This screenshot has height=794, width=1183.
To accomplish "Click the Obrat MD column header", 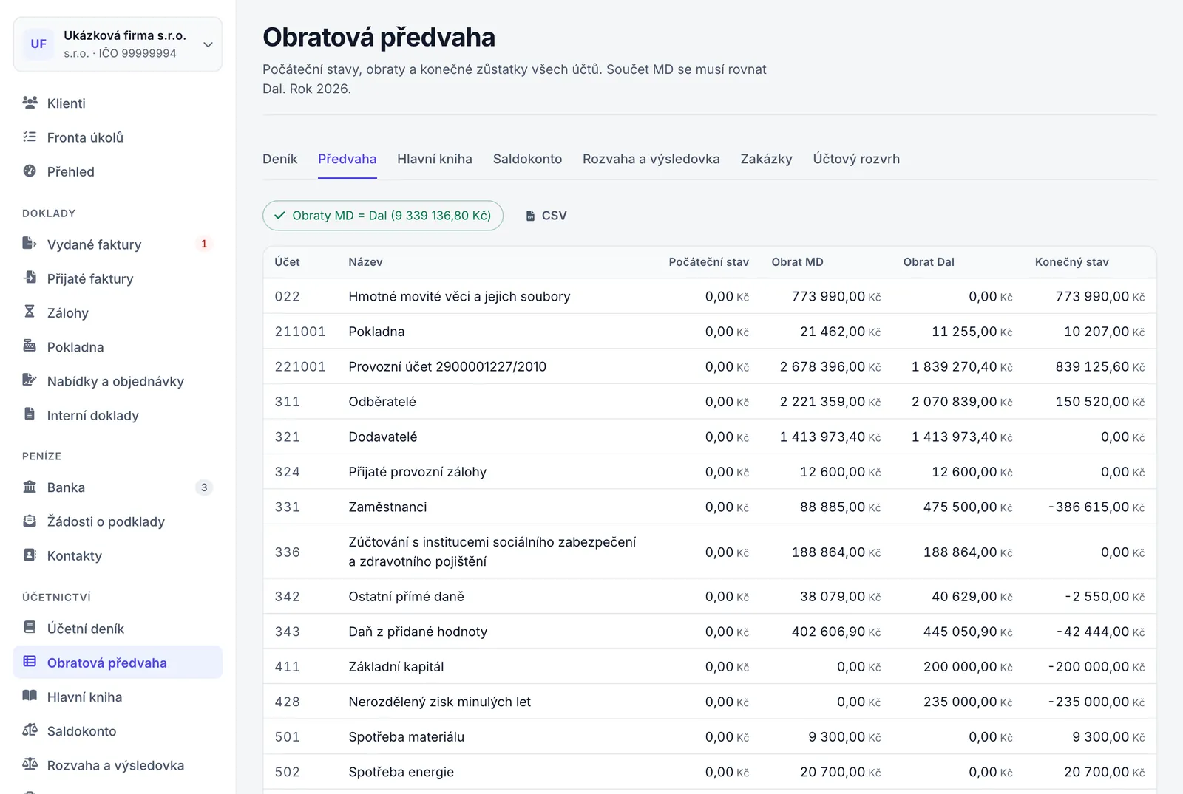I will 797,262.
